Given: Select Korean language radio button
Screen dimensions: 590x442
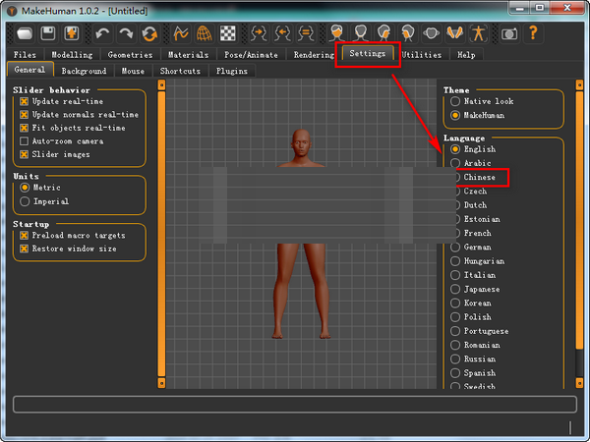Looking at the screenshot, I should point(455,303).
